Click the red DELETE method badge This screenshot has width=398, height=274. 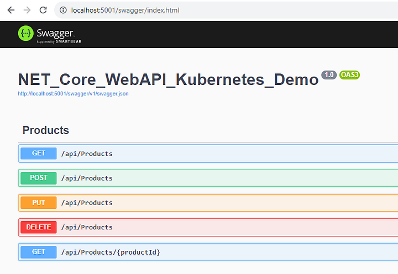39,227
